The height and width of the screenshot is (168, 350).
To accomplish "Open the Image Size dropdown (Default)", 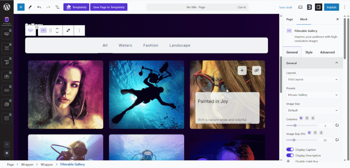I will coord(313,110).
